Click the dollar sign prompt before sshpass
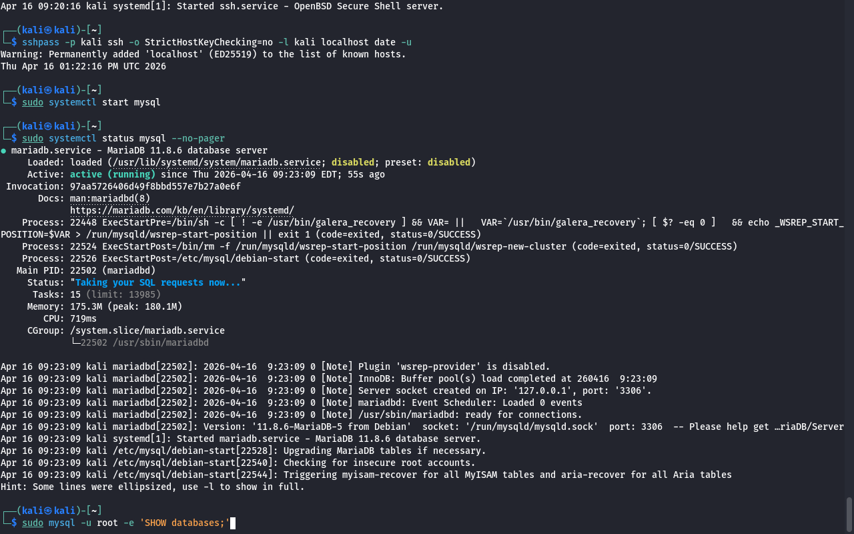This screenshot has height=534, width=854. point(14,42)
